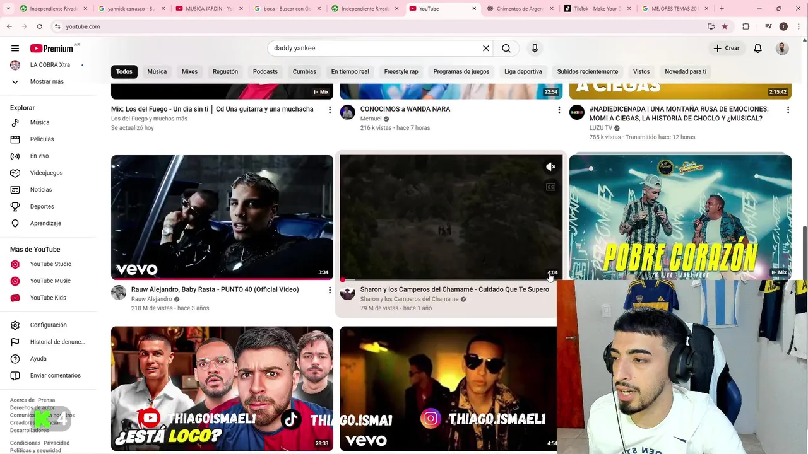Image resolution: width=808 pixels, height=454 pixels.
Task: Reload the page in Chrome
Action: pyautogui.click(x=39, y=26)
